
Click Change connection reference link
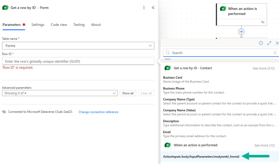(x=98, y=112)
